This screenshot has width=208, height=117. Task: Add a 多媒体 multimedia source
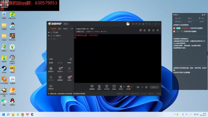pos(114,87)
